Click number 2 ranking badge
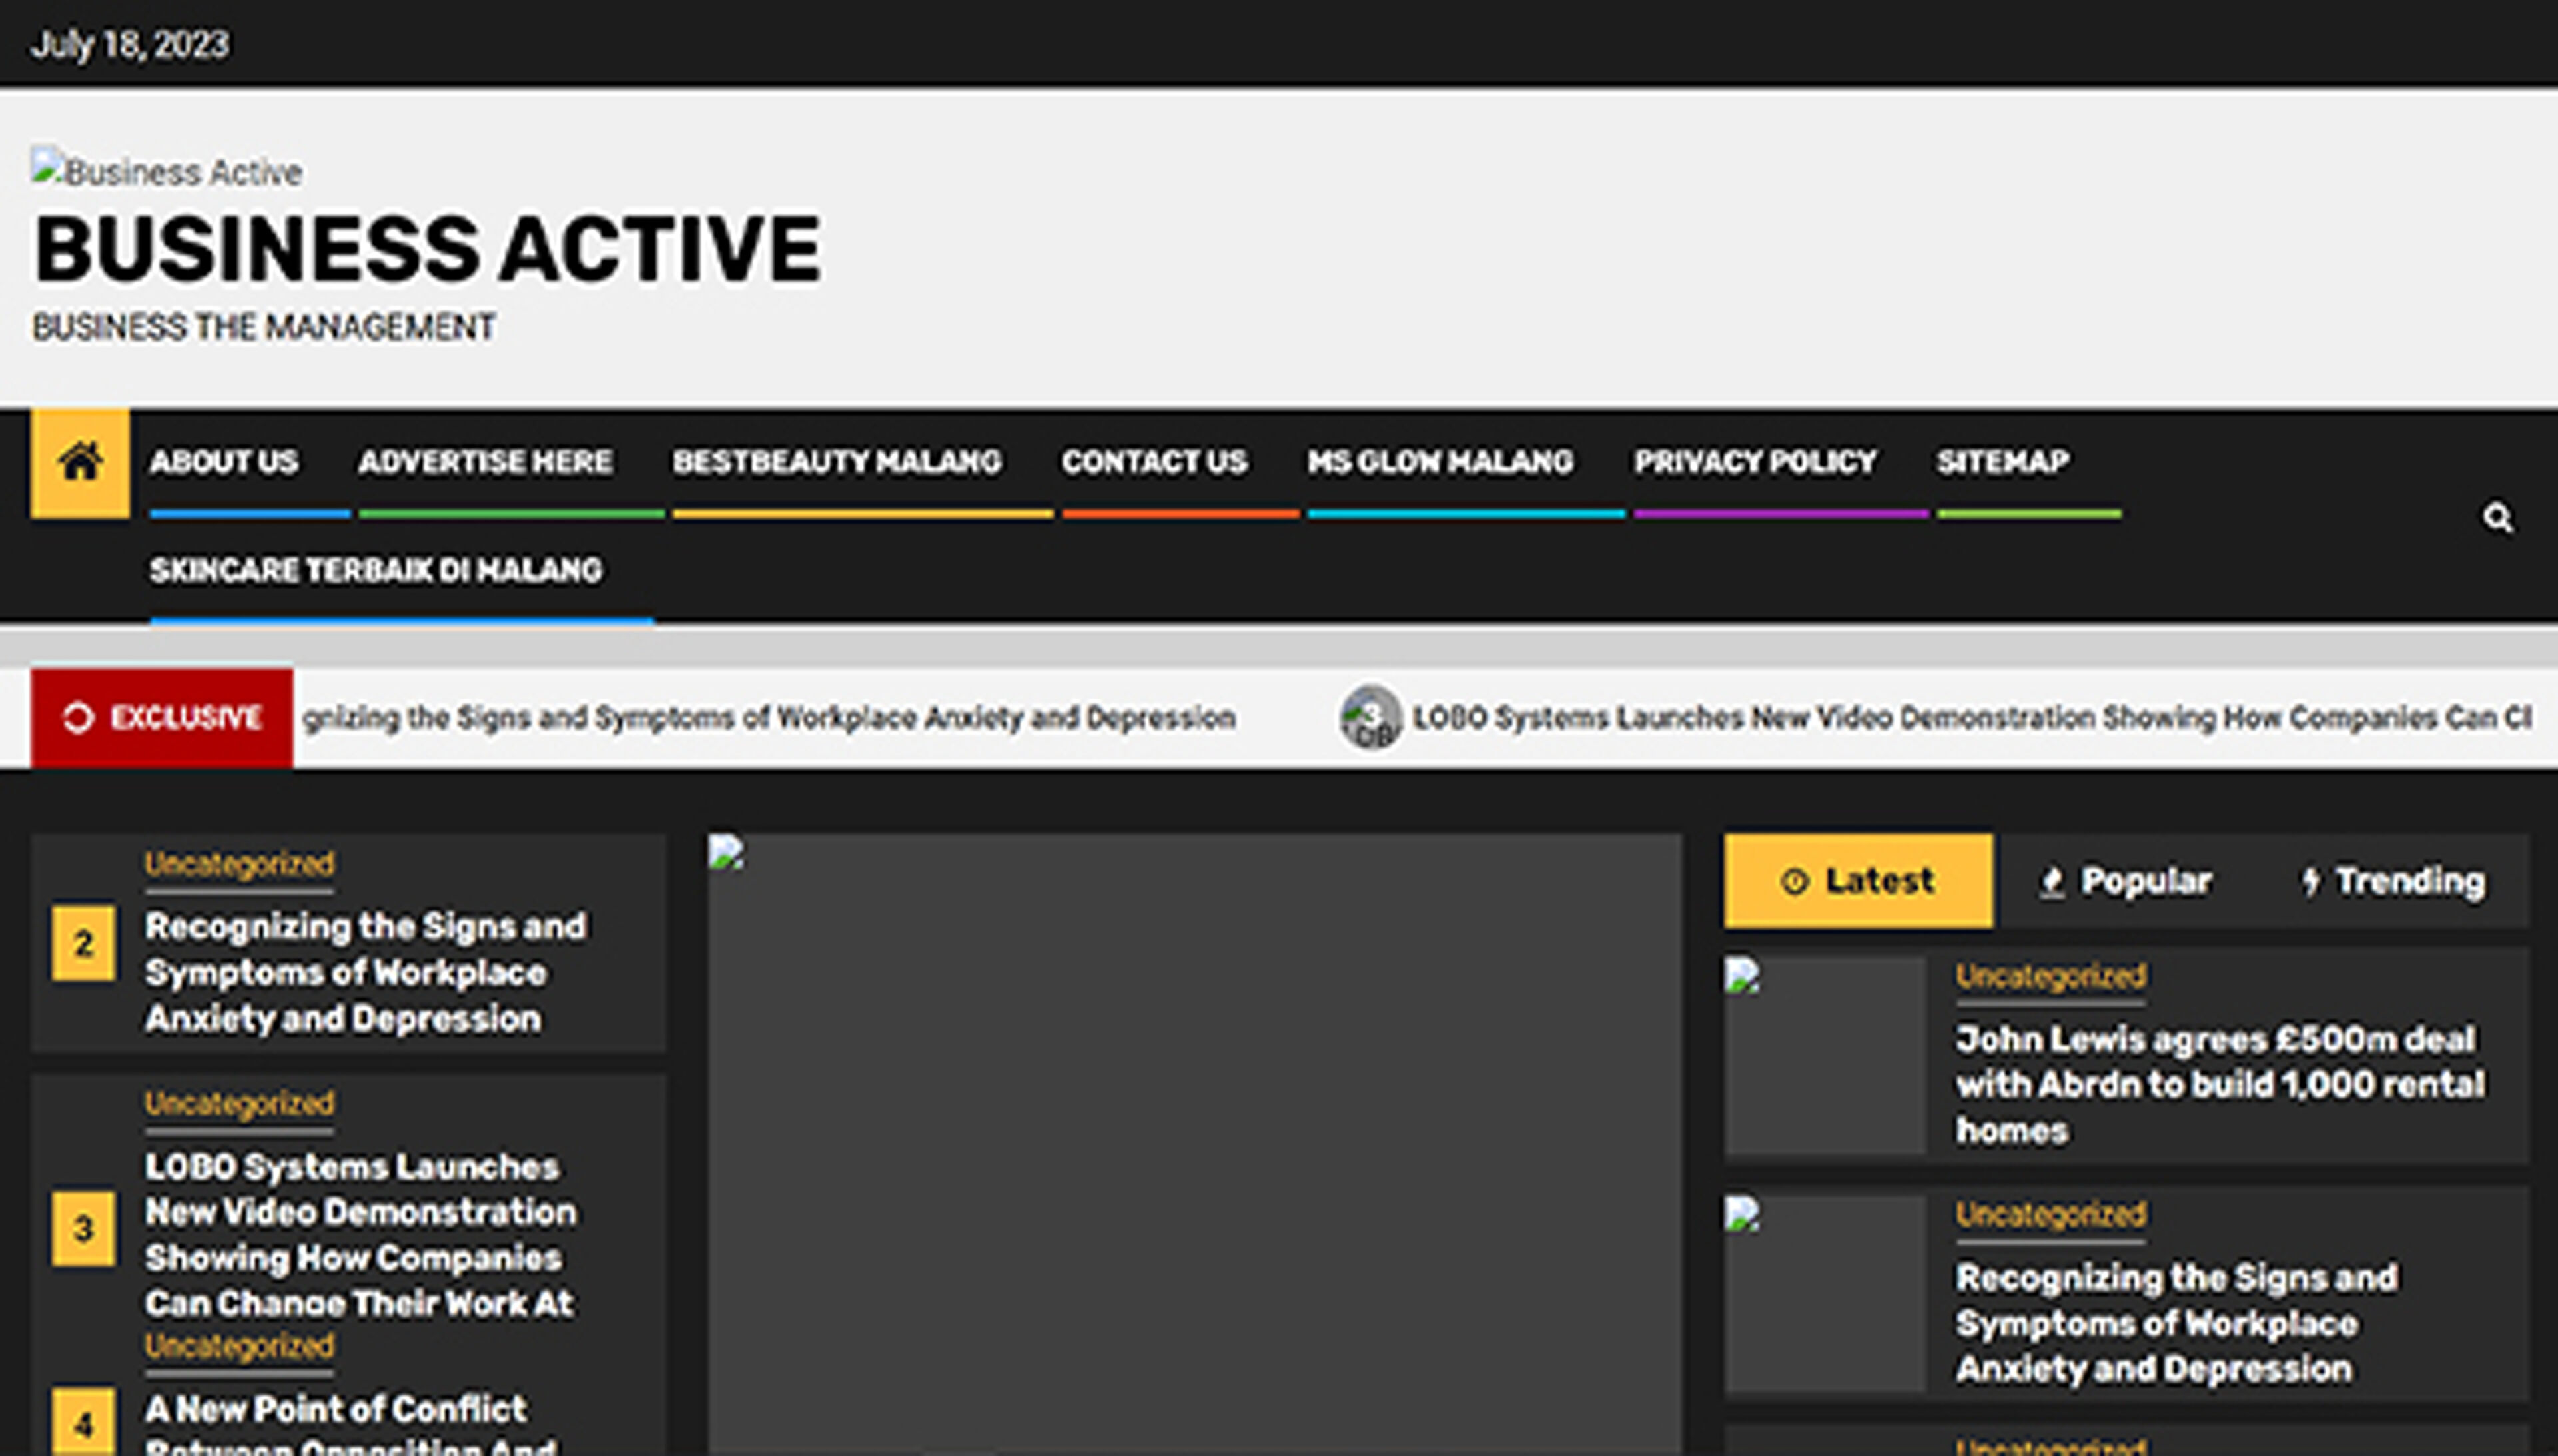 [x=83, y=943]
